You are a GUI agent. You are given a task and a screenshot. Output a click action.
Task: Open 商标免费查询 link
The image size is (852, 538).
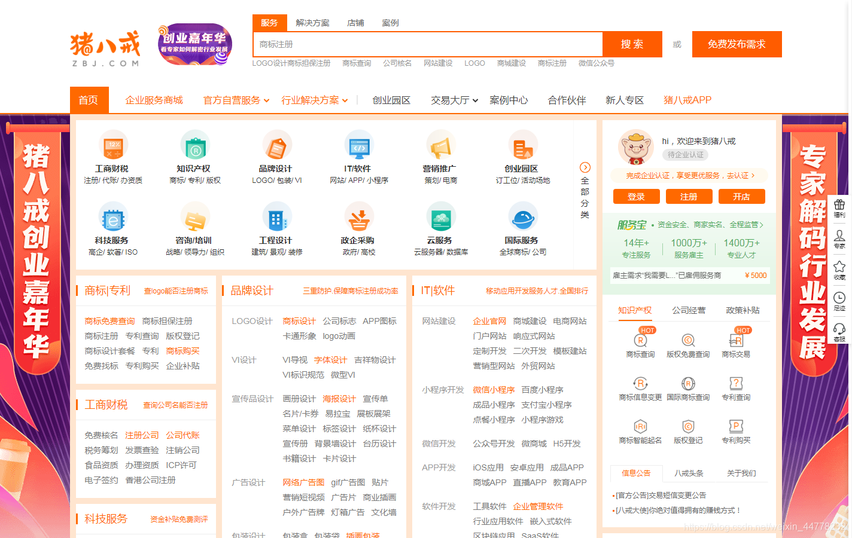tap(109, 321)
